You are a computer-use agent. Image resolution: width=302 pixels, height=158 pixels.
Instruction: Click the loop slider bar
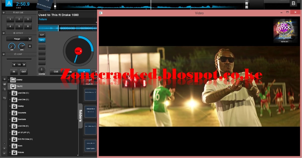click(x=19, y=59)
